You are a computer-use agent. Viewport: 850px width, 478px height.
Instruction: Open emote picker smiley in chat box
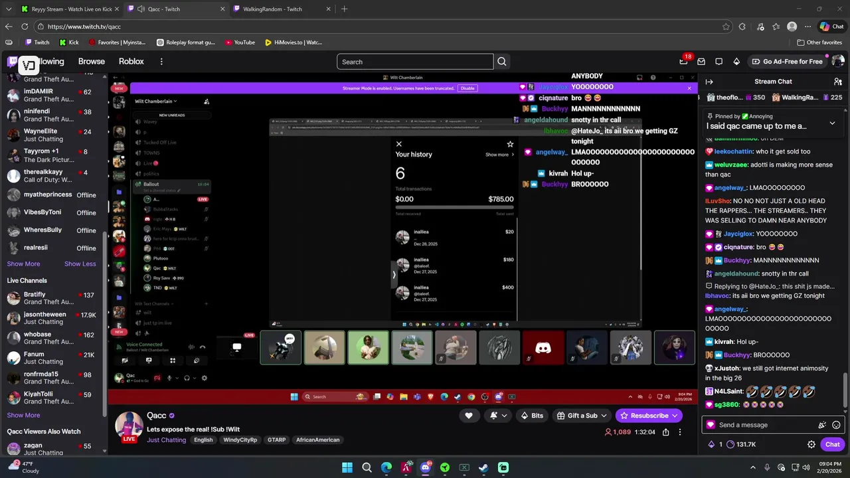click(836, 425)
